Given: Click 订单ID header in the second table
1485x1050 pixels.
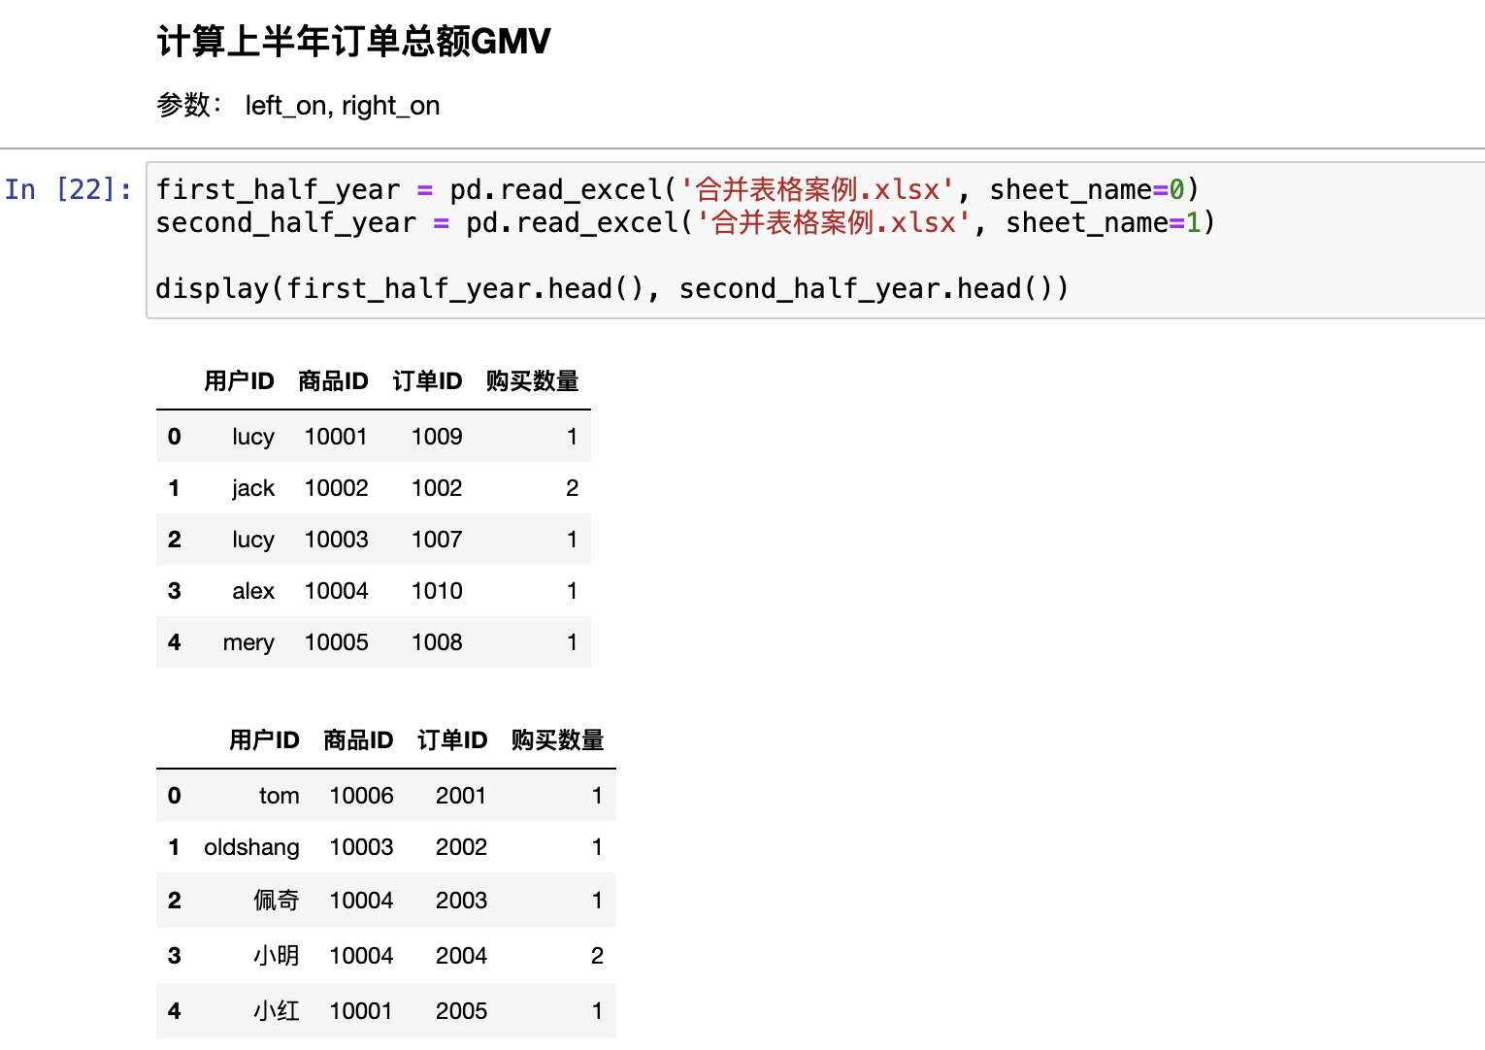Looking at the screenshot, I should click(452, 740).
